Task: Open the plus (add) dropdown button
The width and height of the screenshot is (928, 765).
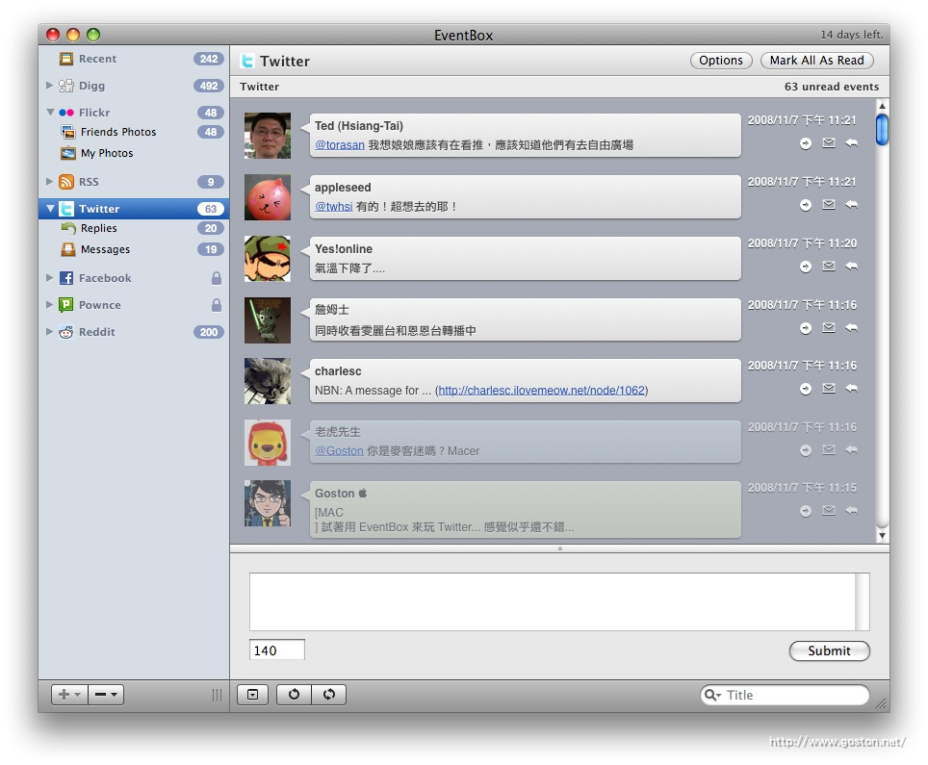Action: point(70,695)
